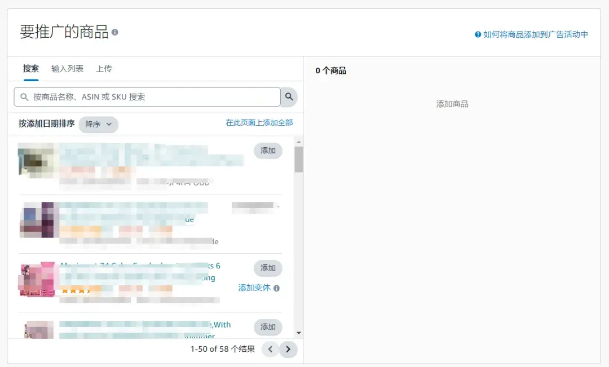Switch to the 上传 tab
The width and height of the screenshot is (609, 367).
click(104, 69)
